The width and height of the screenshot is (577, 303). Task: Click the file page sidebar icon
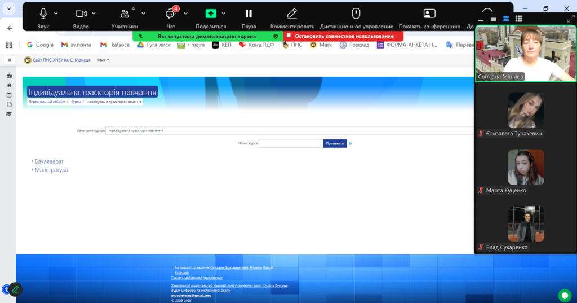coord(9,104)
